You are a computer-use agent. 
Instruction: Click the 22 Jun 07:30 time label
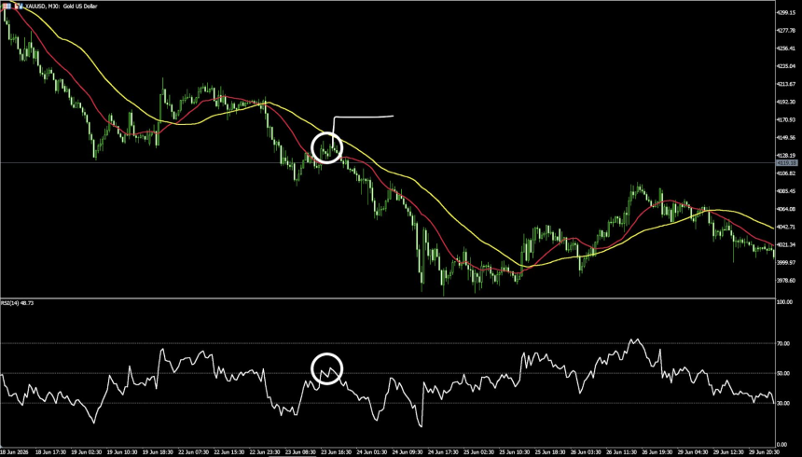click(194, 452)
